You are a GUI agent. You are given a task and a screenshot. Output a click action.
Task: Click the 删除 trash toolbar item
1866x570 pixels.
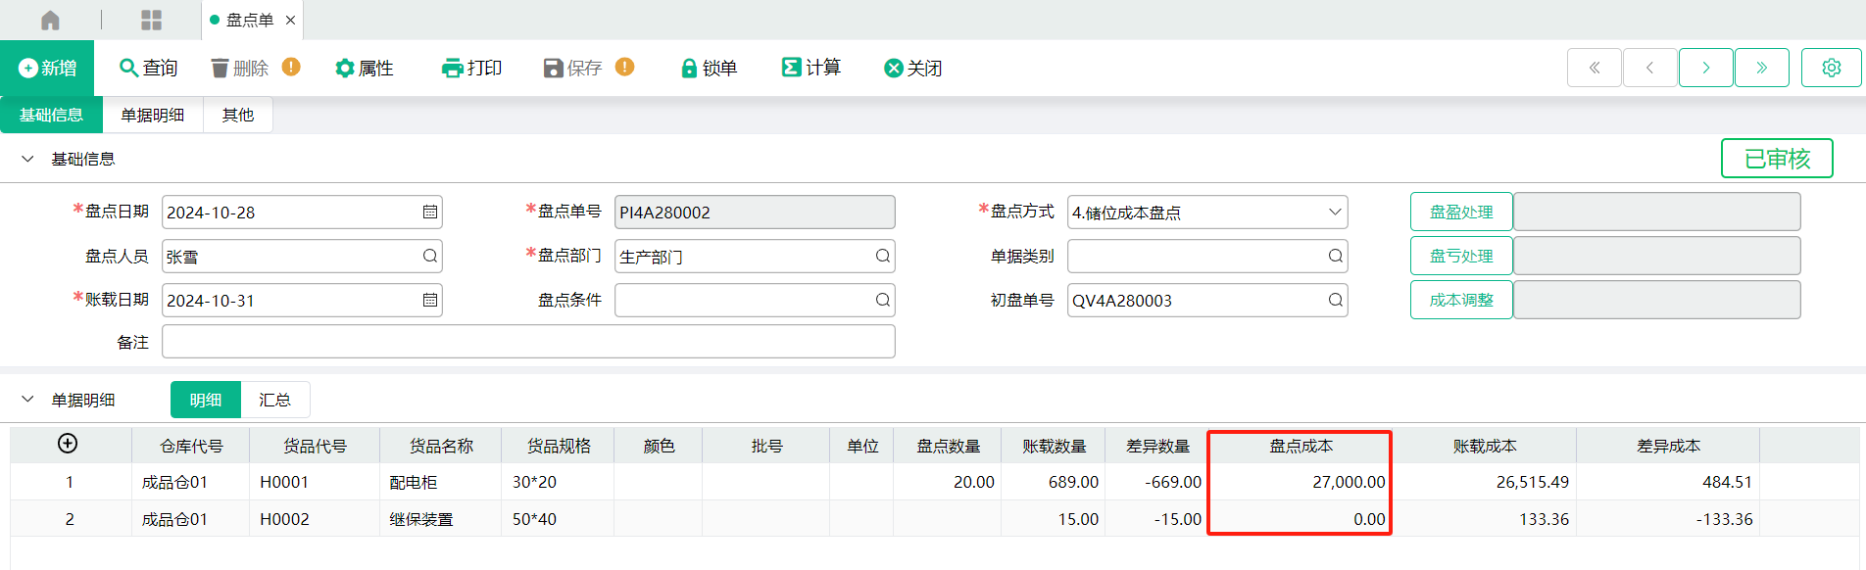click(x=240, y=68)
